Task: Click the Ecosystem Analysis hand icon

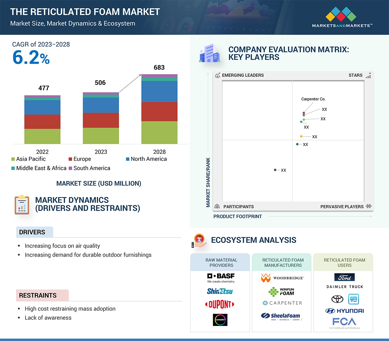Action: [x=199, y=240]
